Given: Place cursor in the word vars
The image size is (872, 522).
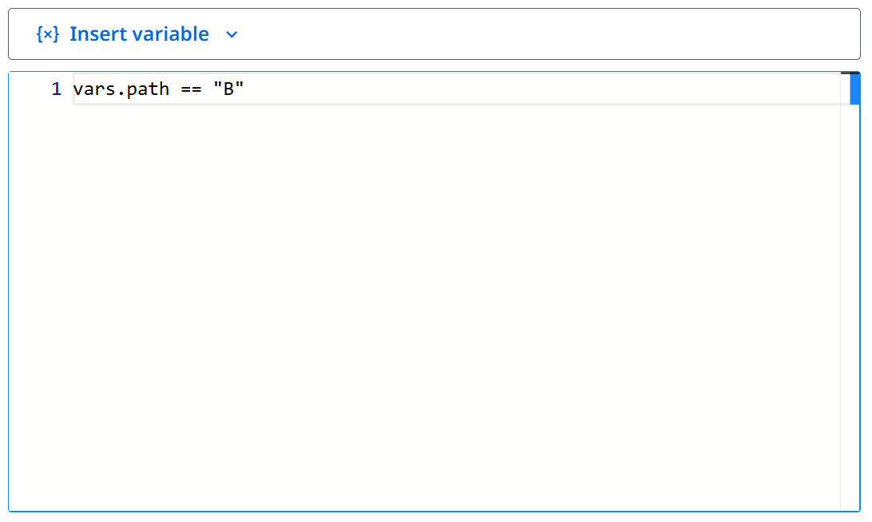Looking at the screenshot, I should (94, 89).
